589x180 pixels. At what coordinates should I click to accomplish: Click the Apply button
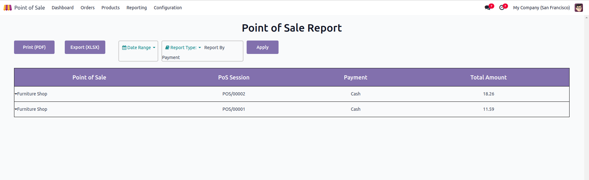pyautogui.click(x=262, y=47)
